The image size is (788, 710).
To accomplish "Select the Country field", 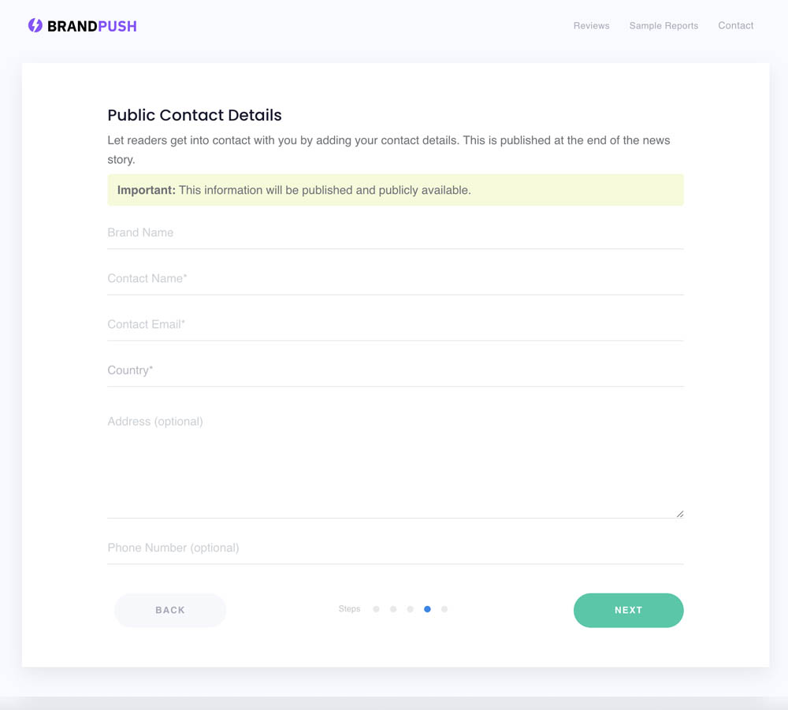I will [x=394, y=372].
